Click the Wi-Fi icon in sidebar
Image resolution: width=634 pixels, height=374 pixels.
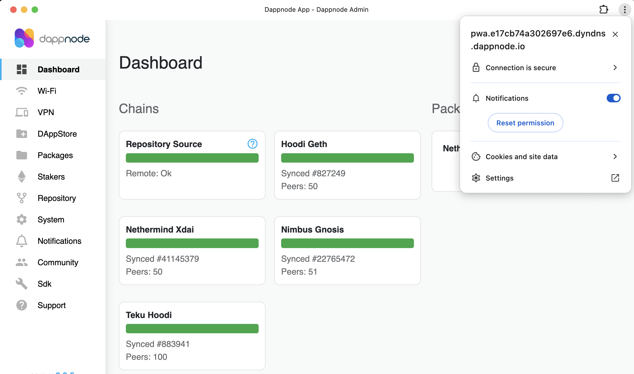(x=22, y=91)
